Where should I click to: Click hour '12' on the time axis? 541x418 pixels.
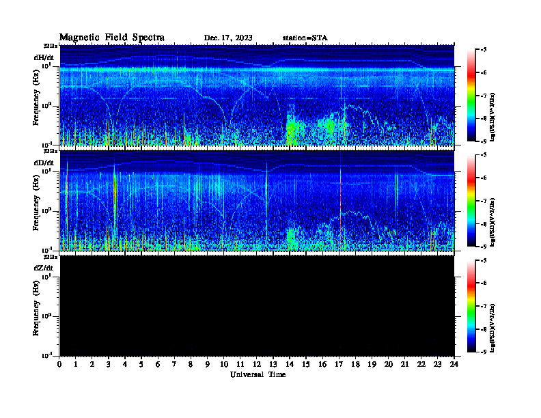point(256,364)
